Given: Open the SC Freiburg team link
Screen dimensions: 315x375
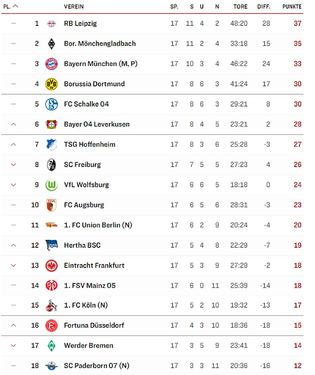Looking at the screenshot, I should 82,164.
